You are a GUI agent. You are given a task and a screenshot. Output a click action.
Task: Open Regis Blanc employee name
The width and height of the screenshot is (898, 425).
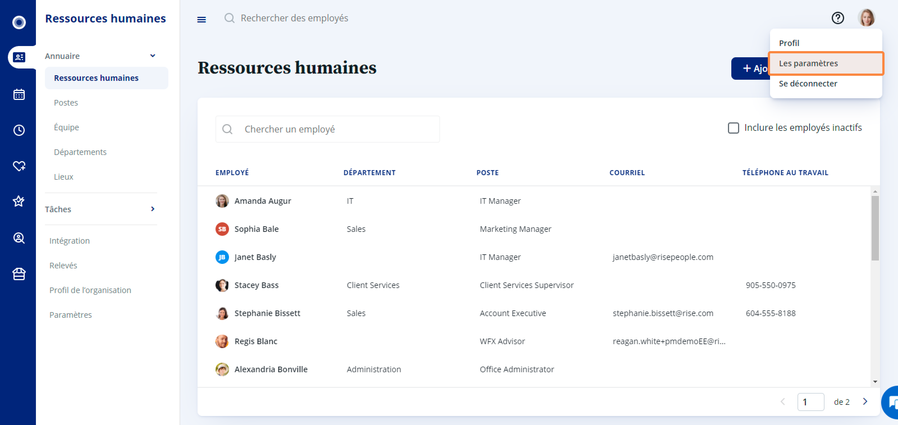[256, 341]
